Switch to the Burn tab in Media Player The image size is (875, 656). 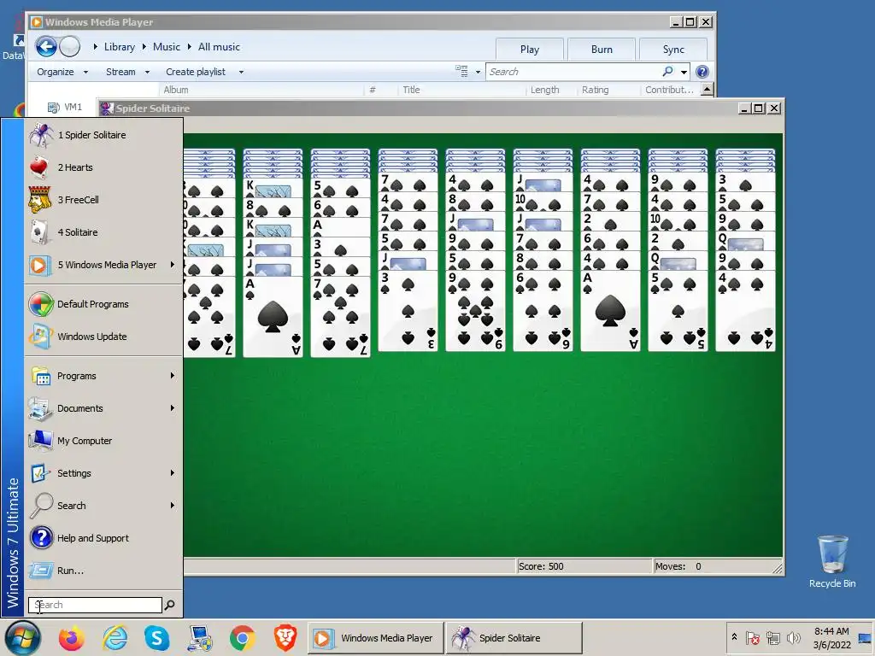(x=602, y=49)
